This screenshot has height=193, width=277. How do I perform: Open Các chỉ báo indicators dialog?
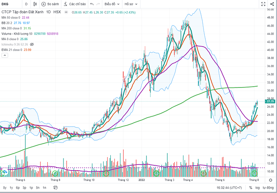[75, 4]
